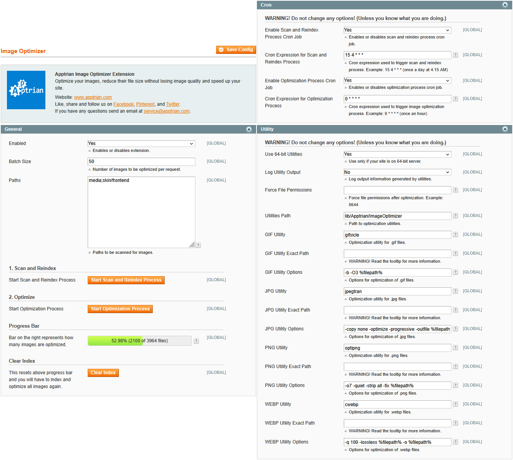
Task: Click the help icon beside the optimization progress bar
Action: coord(196,341)
